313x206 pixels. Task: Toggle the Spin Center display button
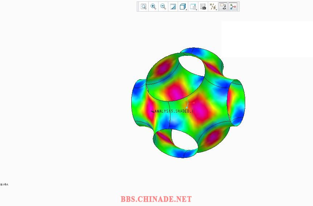click(x=233, y=7)
